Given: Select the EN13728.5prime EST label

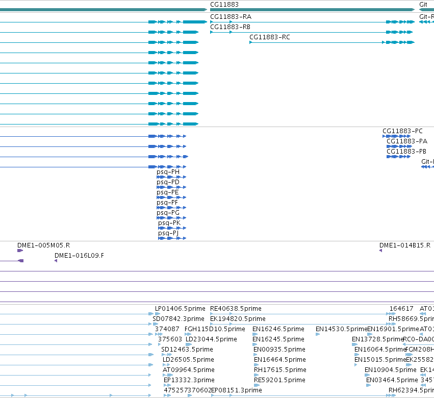Looking at the screenshot, I should (377, 339).
